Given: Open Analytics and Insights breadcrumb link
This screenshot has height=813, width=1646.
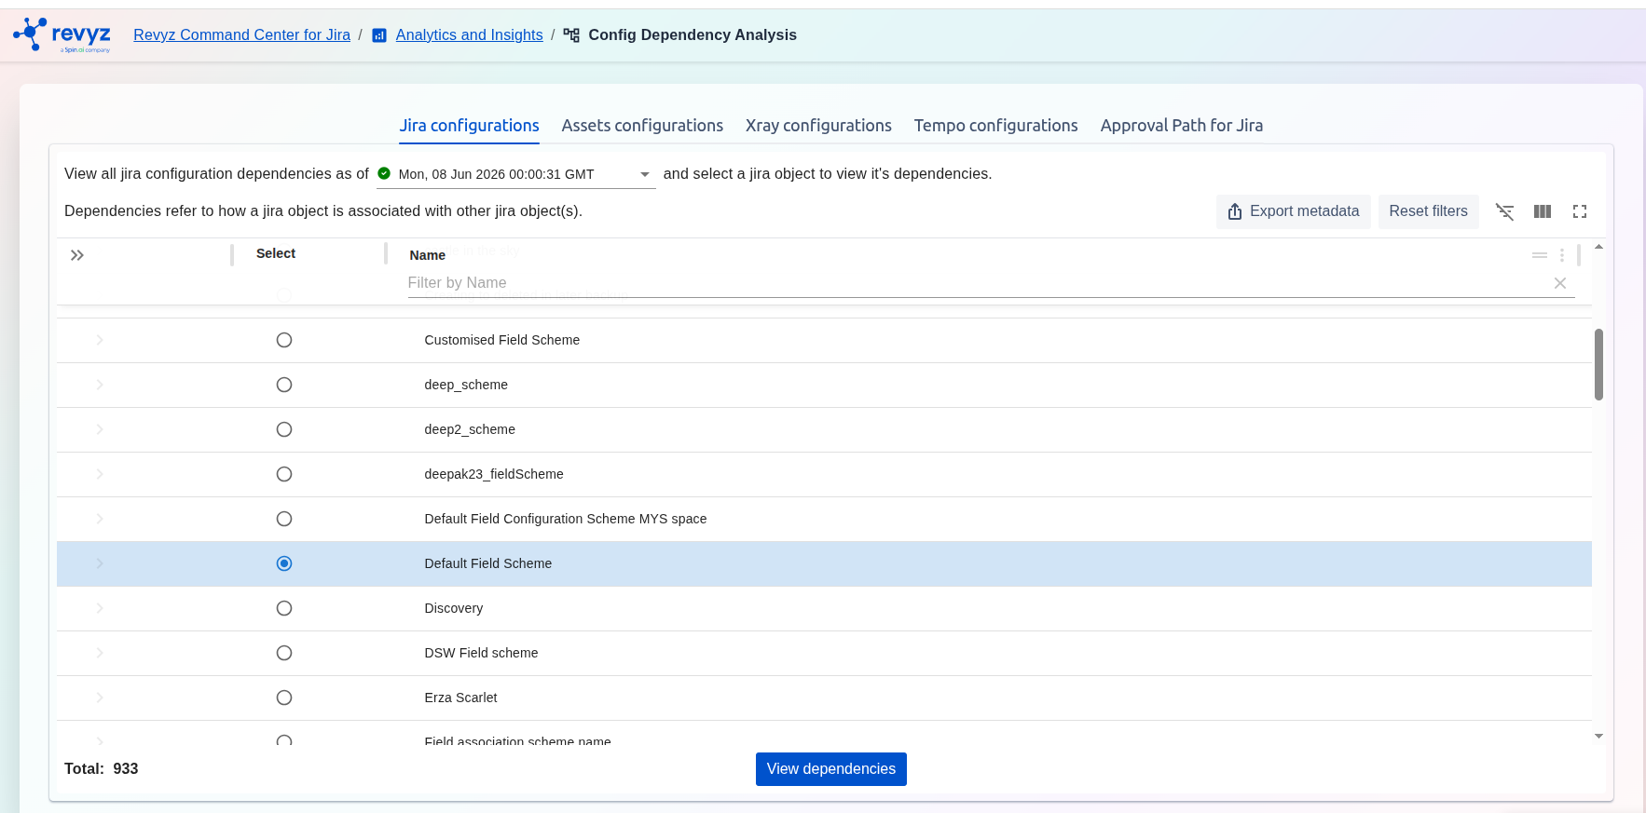Looking at the screenshot, I should (x=469, y=35).
